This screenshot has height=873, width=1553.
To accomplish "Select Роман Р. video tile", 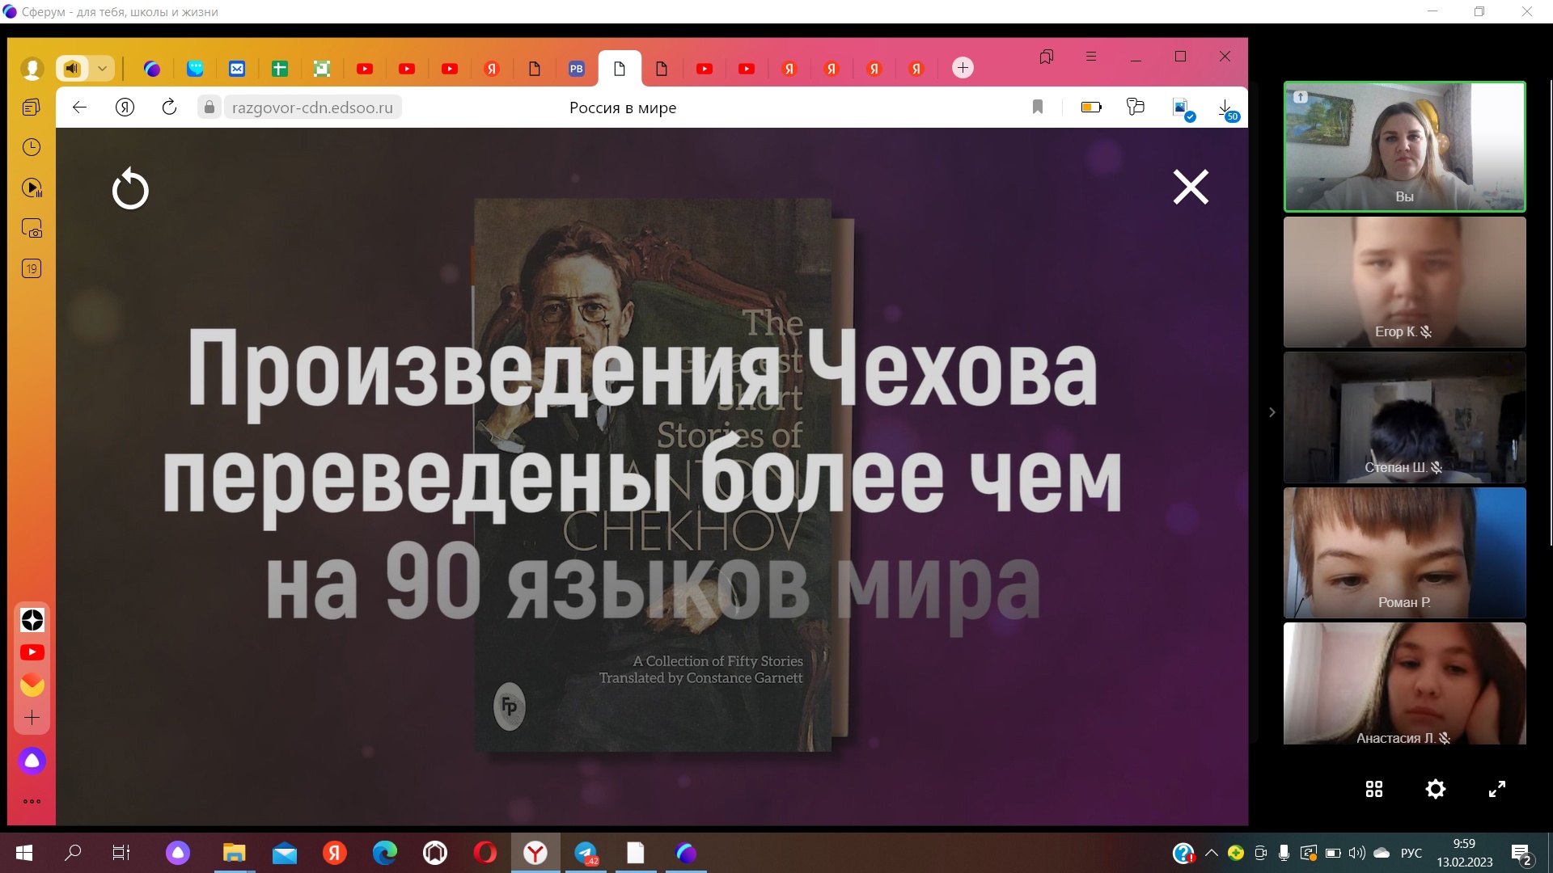I will click(1404, 553).
